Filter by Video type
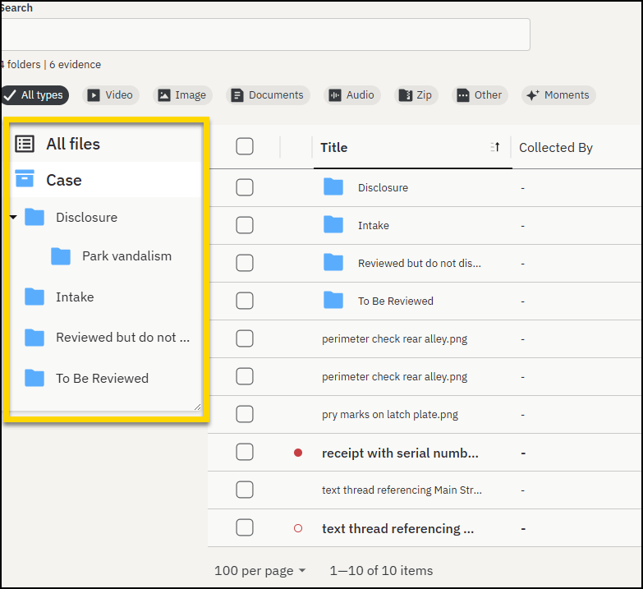Image resolution: width=643 pixels, height=589 pixels. (x=111, y=95)
